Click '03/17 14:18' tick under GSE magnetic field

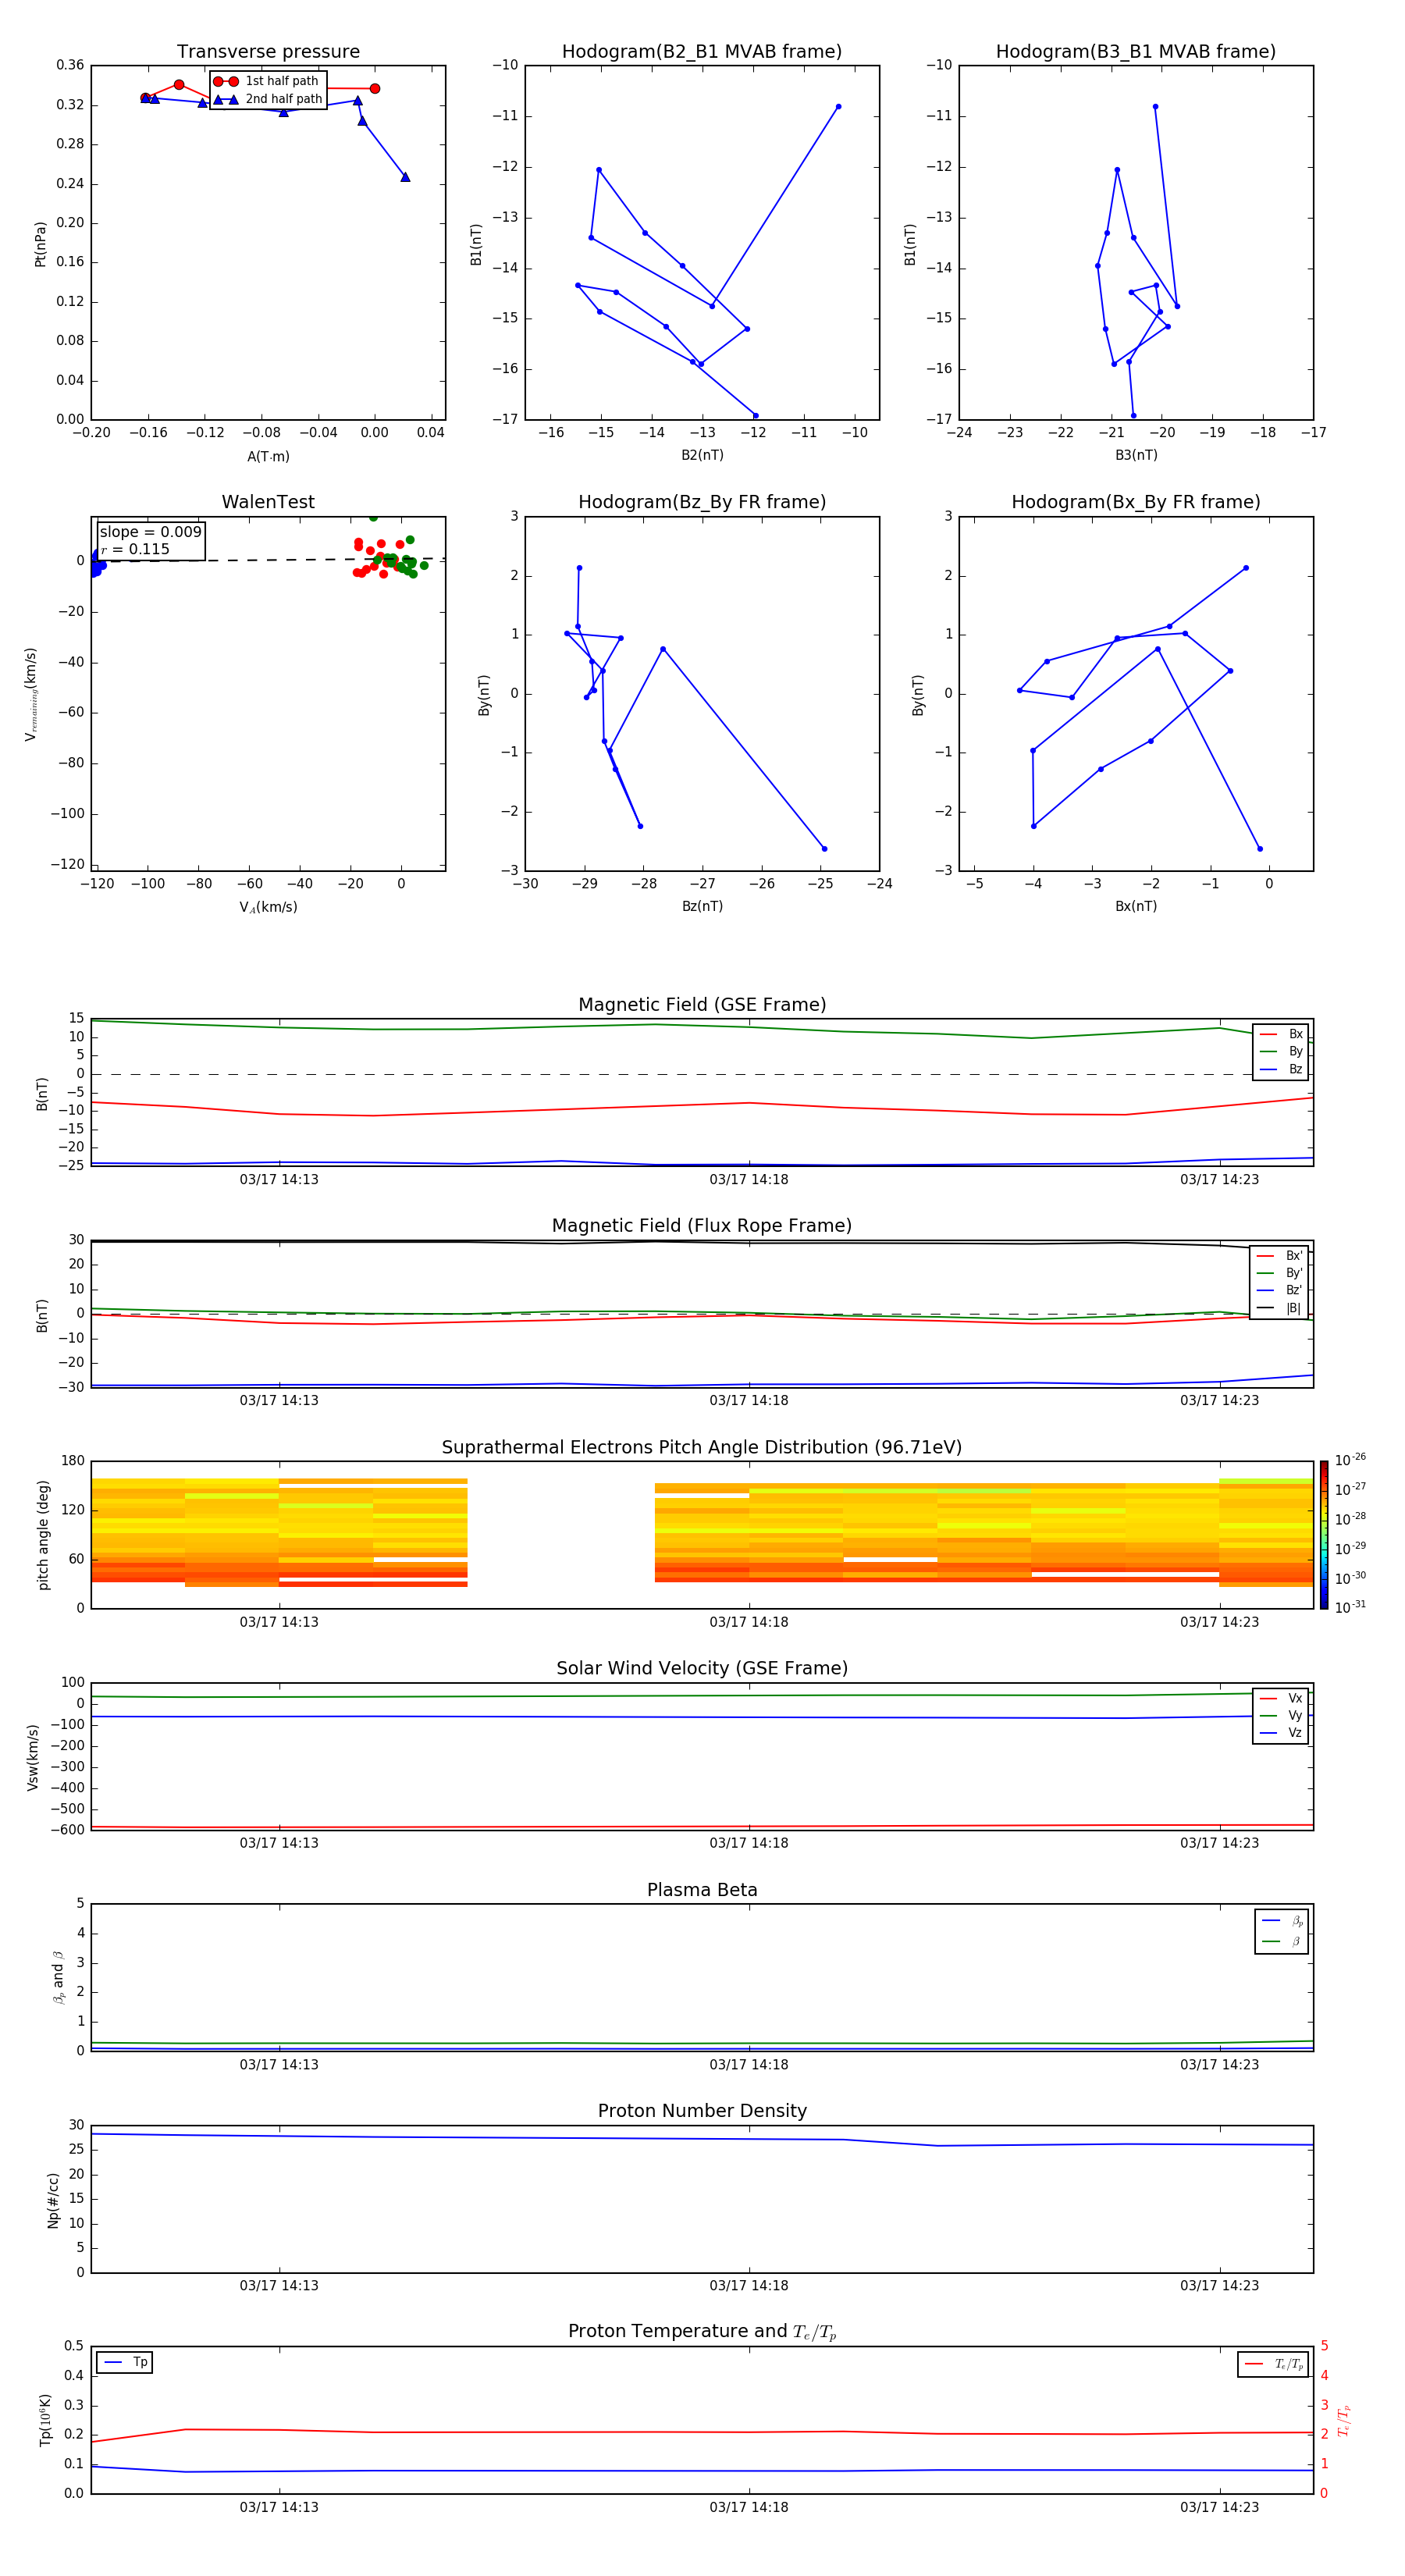749,1180
